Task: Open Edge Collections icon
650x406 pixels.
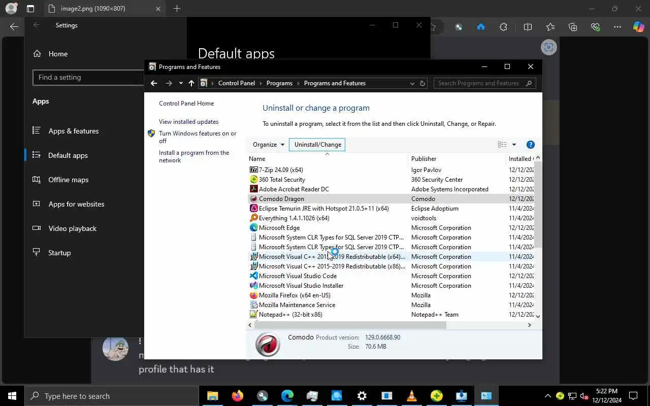Action: click(x=573, y=27)
